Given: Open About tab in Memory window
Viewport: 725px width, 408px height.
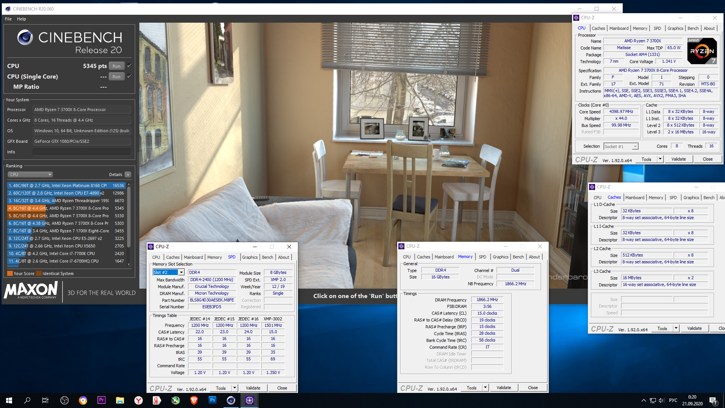Looking at the screenshot, I should pos(534,257).
